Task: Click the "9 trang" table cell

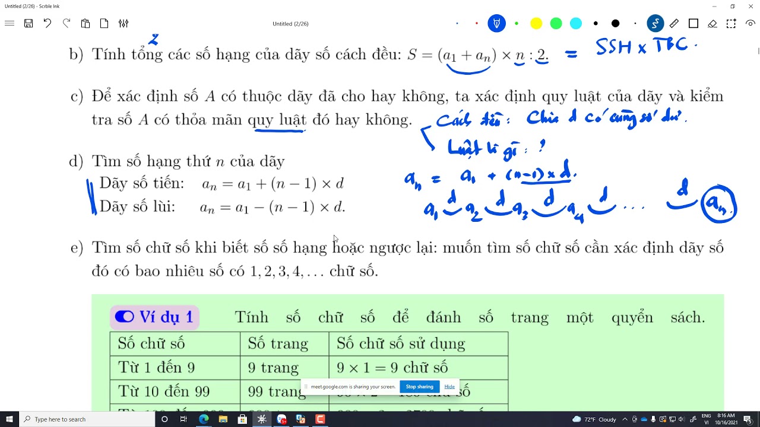Action: (x=284, y=368)
